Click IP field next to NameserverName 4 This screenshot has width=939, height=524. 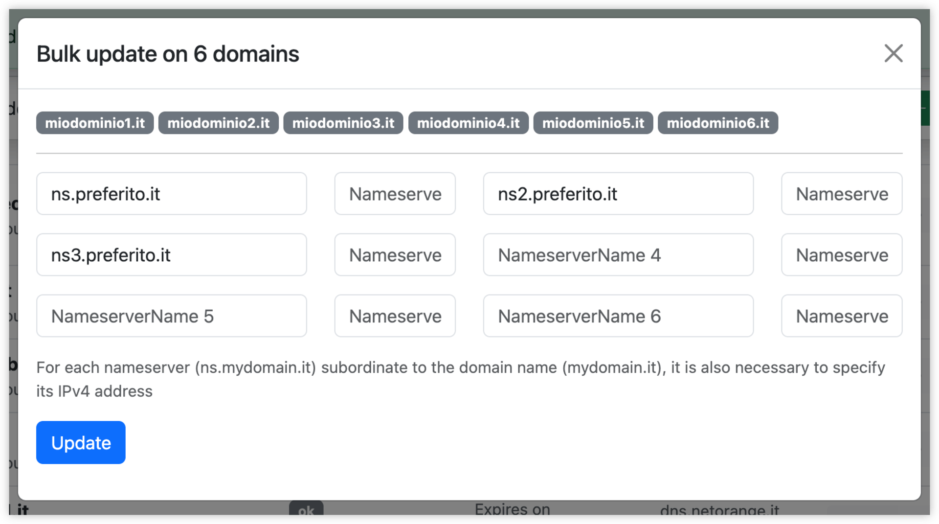tap(841, 255)
